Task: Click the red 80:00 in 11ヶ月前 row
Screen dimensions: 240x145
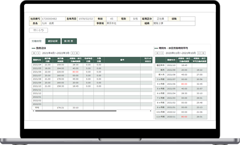Action: click(x=184, y=117)
